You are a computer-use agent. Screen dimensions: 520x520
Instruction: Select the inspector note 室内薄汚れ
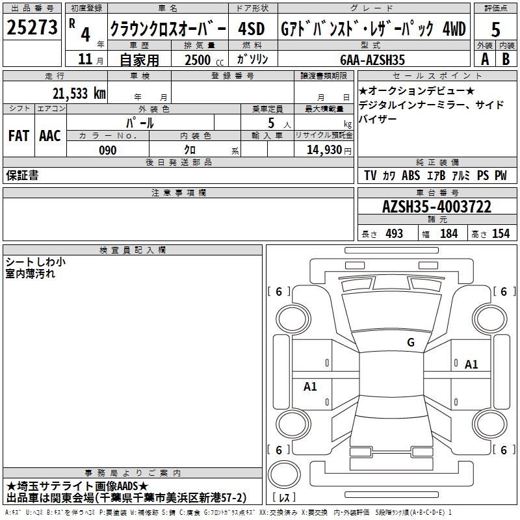coord(30,274)
